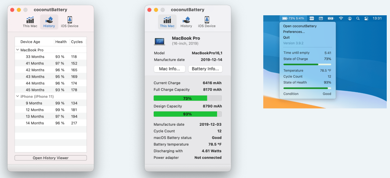This screenshot has height=178, width=390.
Task: Click the Mac Info... button
Action: tap(169, 69)
